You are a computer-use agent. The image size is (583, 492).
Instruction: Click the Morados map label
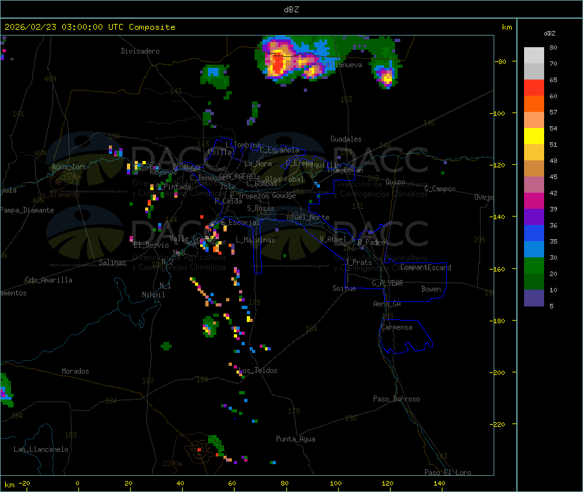click(75, 371)
